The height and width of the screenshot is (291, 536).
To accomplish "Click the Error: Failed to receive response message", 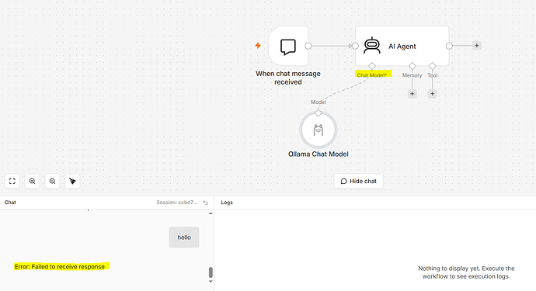I will pyautogui.click(x=60, y=267).
